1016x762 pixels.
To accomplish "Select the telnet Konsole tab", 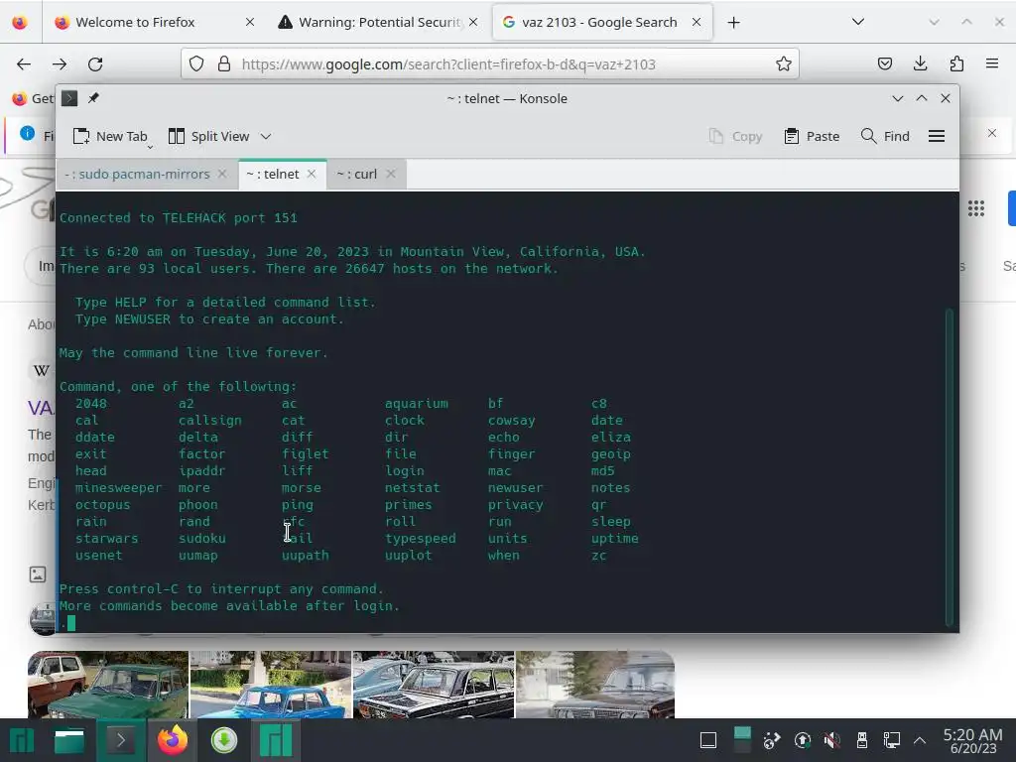I will [x=283, y=174].
